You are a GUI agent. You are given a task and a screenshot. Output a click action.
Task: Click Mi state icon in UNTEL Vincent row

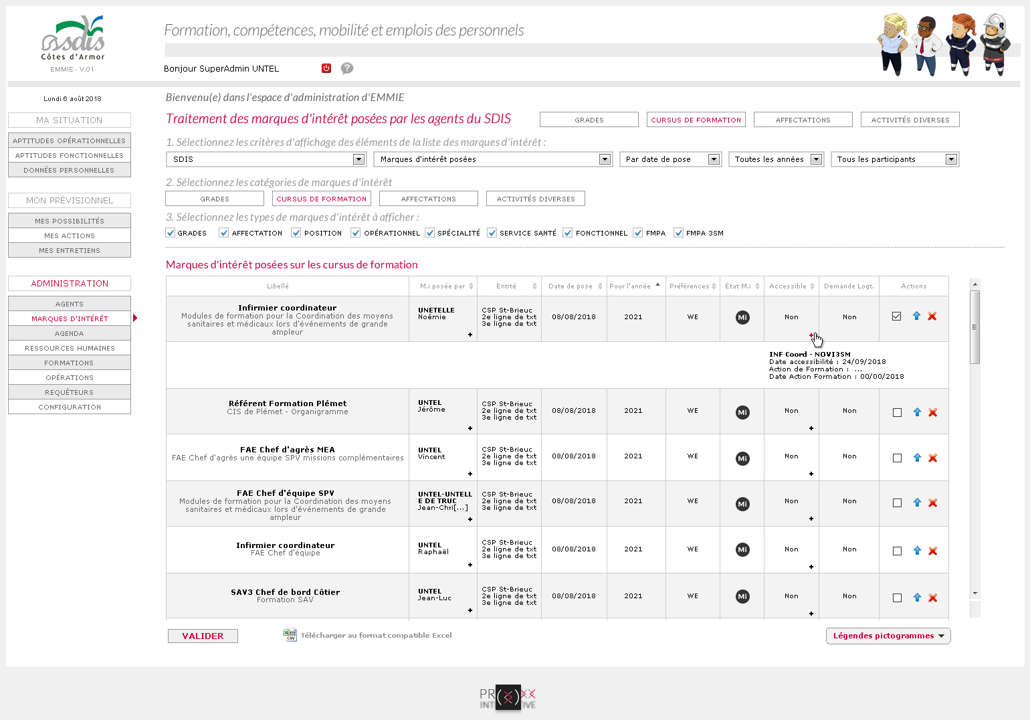pyautogui.click(x=742, y=458)
